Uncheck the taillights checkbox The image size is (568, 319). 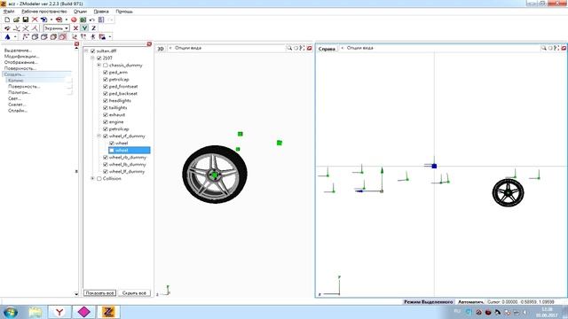(x=106, y=108)
